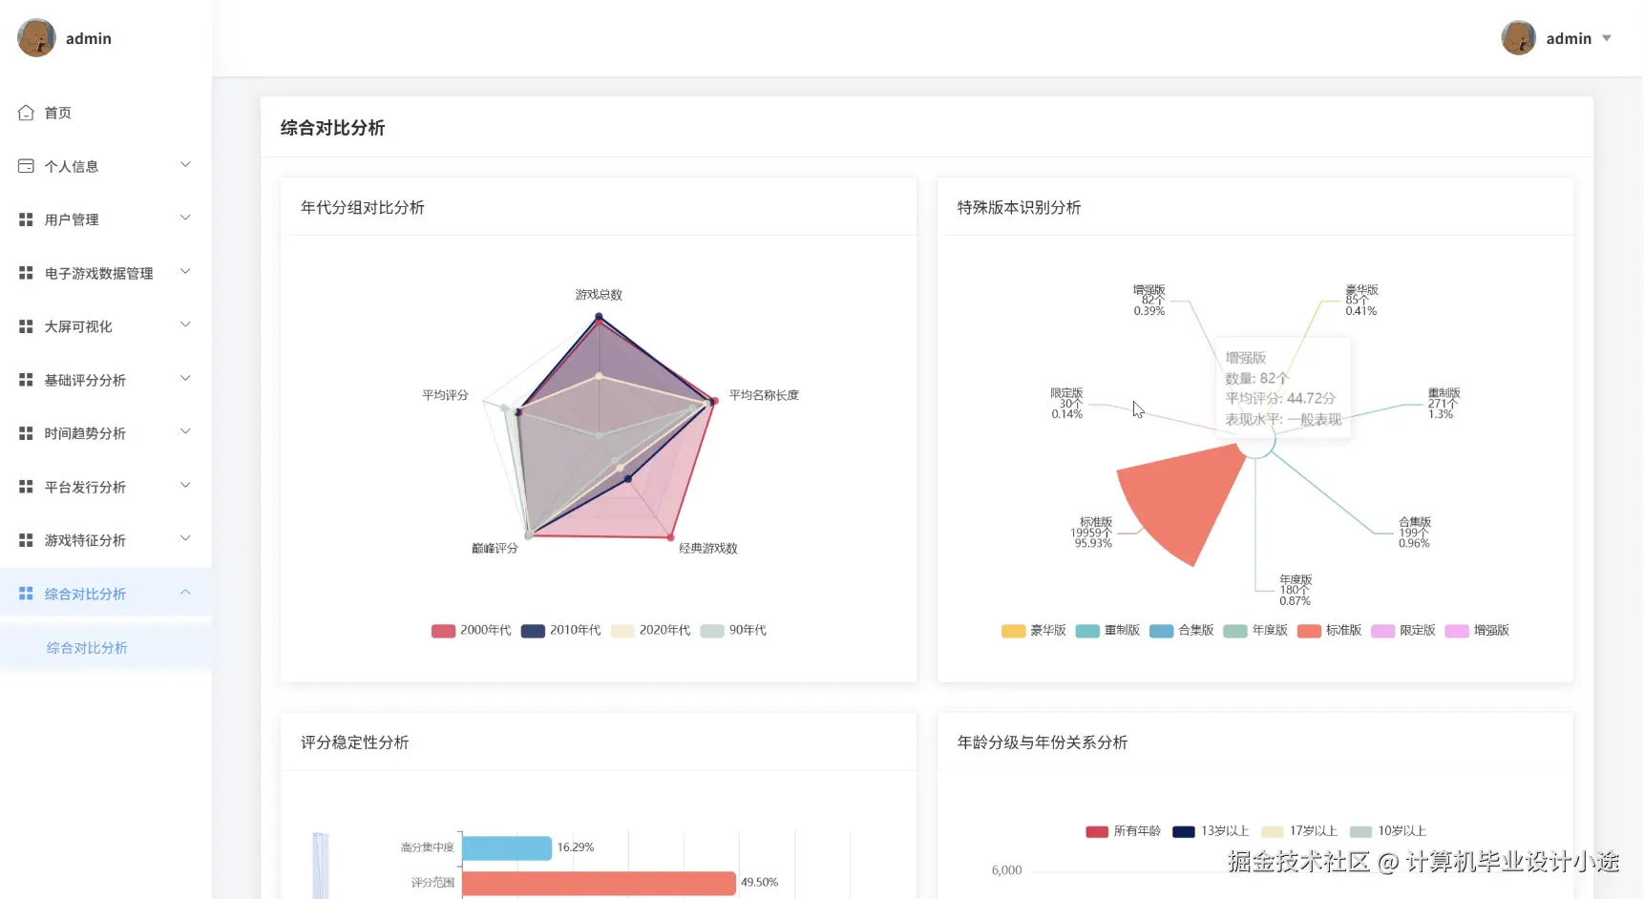Click the 时间趋势分析 grid icon
The image size is (1644, 899).
26,433
